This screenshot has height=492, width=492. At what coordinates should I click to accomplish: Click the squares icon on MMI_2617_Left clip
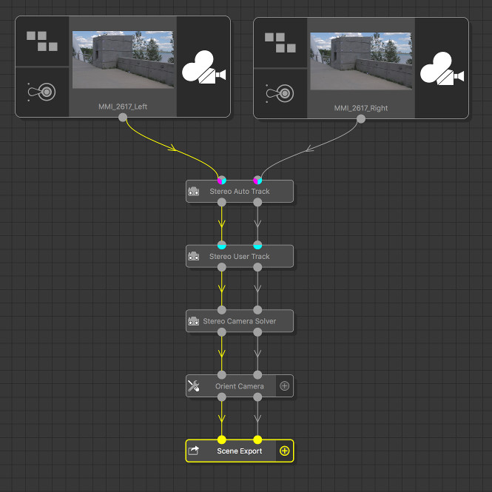42,41
